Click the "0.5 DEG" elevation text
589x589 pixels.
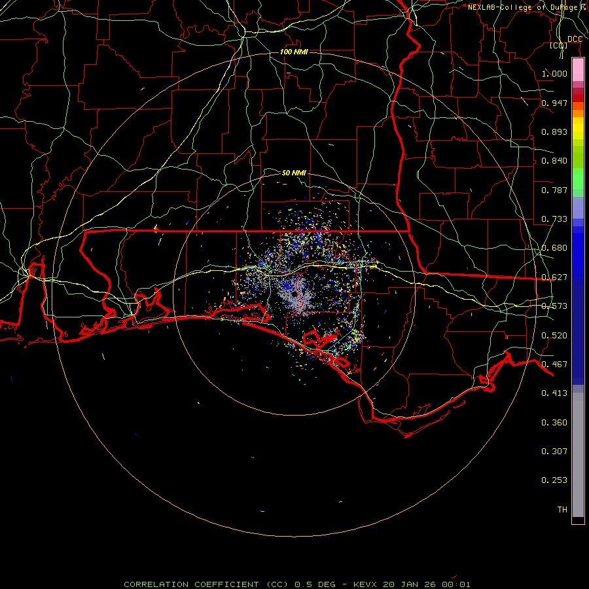[x=315, y=584]
